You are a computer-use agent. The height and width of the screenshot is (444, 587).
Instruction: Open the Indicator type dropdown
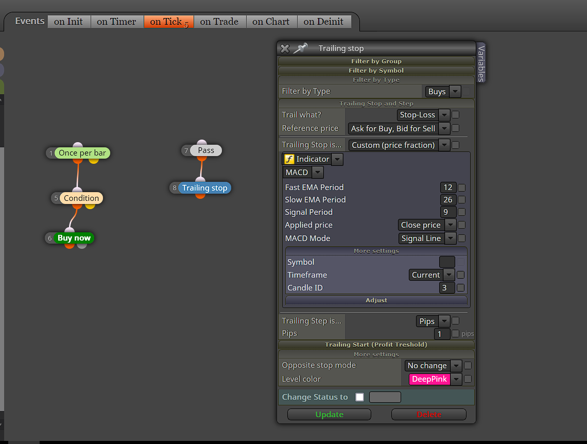pyautogui.click(x=312, y=159)
